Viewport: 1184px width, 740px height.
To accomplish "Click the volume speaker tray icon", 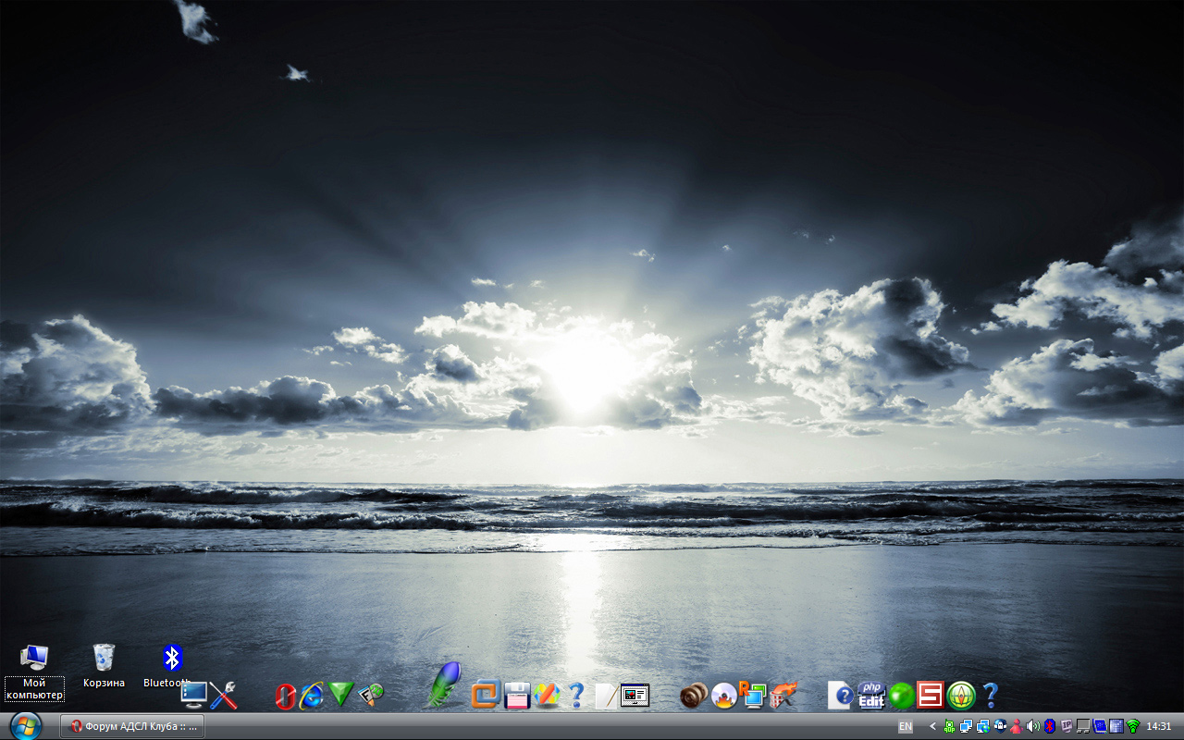I will [1033, 726].
